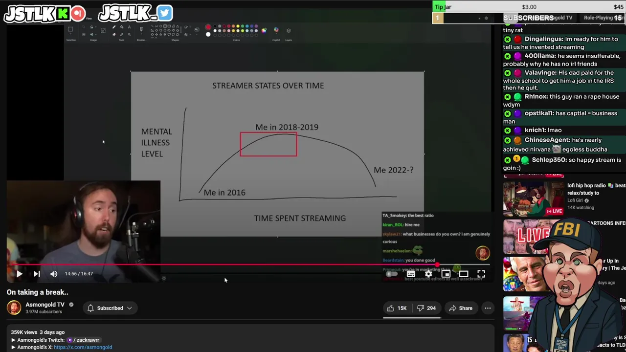The width and height of the screenshot is (626, 352).
Task: Like the video (15K)
Action: pos(397,308)
